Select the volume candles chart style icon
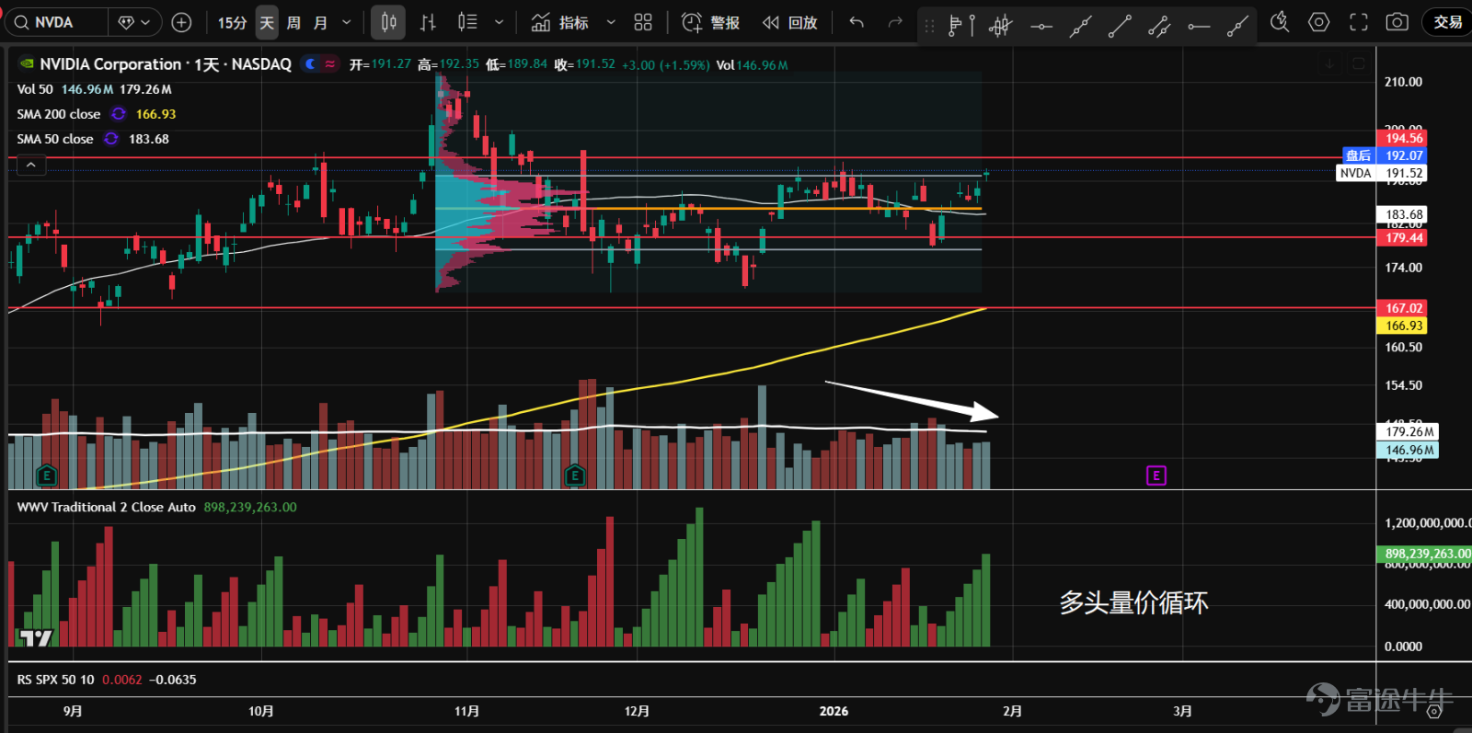This screenshot has width=1472, height=733. click(467, 22)
